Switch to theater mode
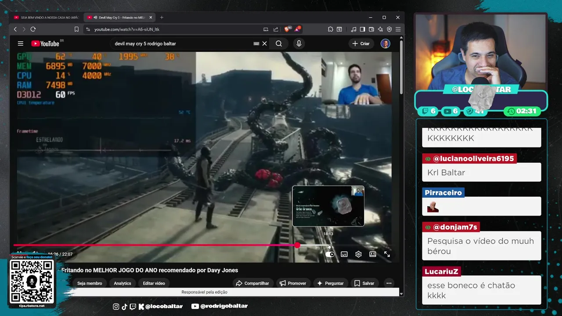The width and height of the screenshot is (562, 316). (x=373, y=254)
